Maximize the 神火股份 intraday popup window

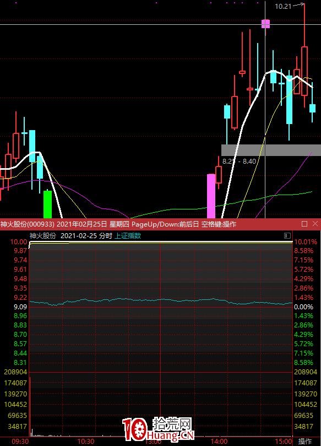click(x=304, y=224)
